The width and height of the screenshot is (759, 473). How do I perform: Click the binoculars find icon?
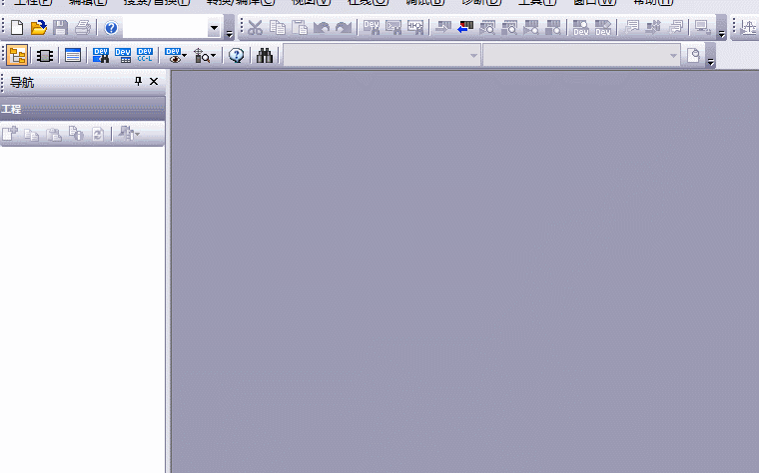265,56
